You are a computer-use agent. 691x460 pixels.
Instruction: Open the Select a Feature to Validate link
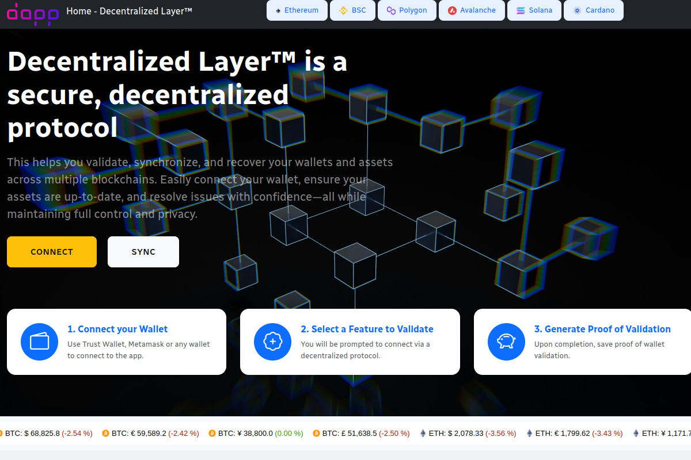tap(367, 329)
